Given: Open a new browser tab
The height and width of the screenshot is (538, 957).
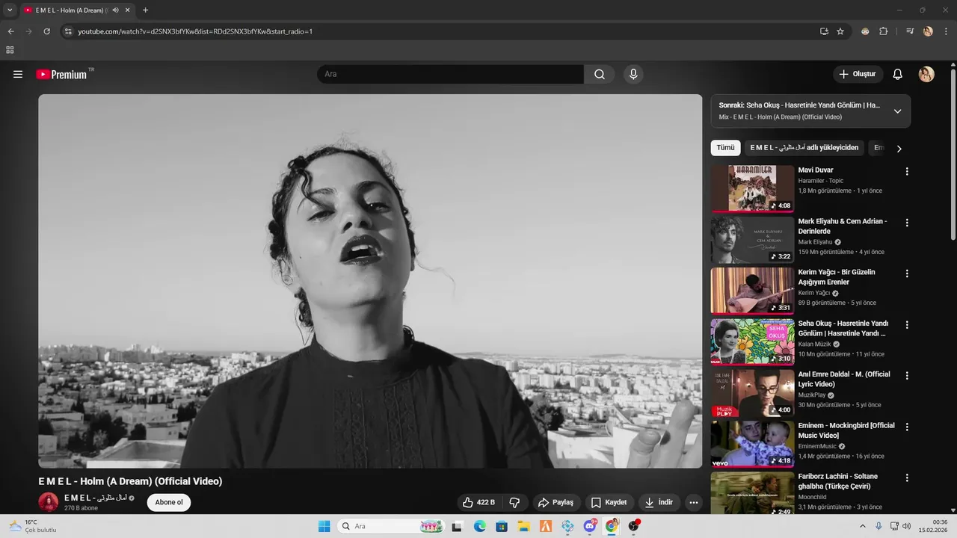Looking at the screenshot, I should 145,10.
